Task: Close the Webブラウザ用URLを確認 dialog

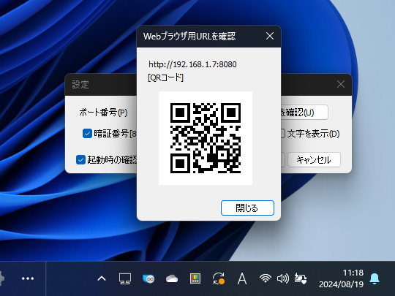Action: pos(270,36)
